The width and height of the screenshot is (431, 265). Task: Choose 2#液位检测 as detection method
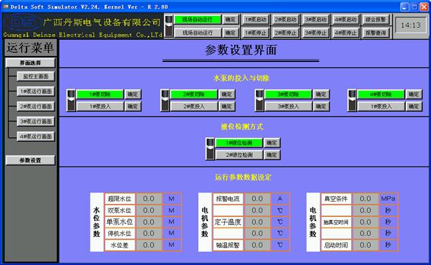click(x=239, y=155)
